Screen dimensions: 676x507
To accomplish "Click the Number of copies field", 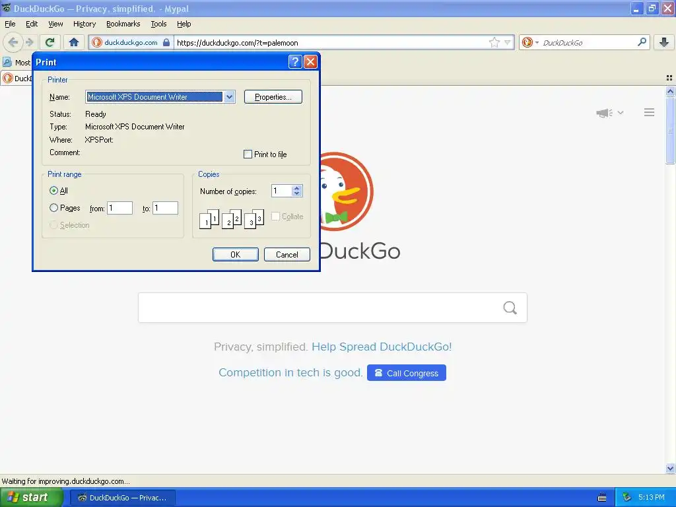I will [281, 191].
